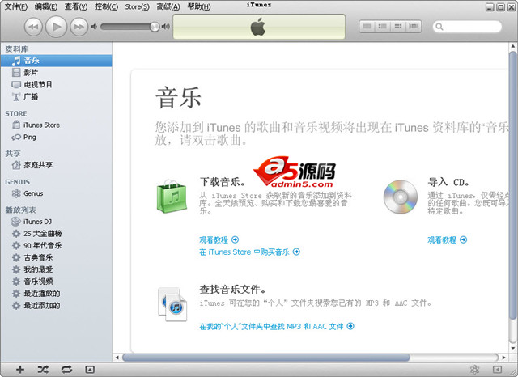This screenshot has width=518, height=377.
Task: Select the 25 大金曲榜 smart playlist
Action: 56,234
